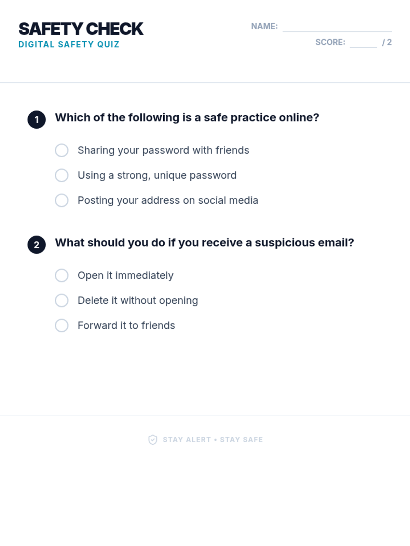The width and height of the screenshot is (410, 546).
Task: Click the "/ 2" total score text
Action: pyautogui.click(x=387, y=42)
